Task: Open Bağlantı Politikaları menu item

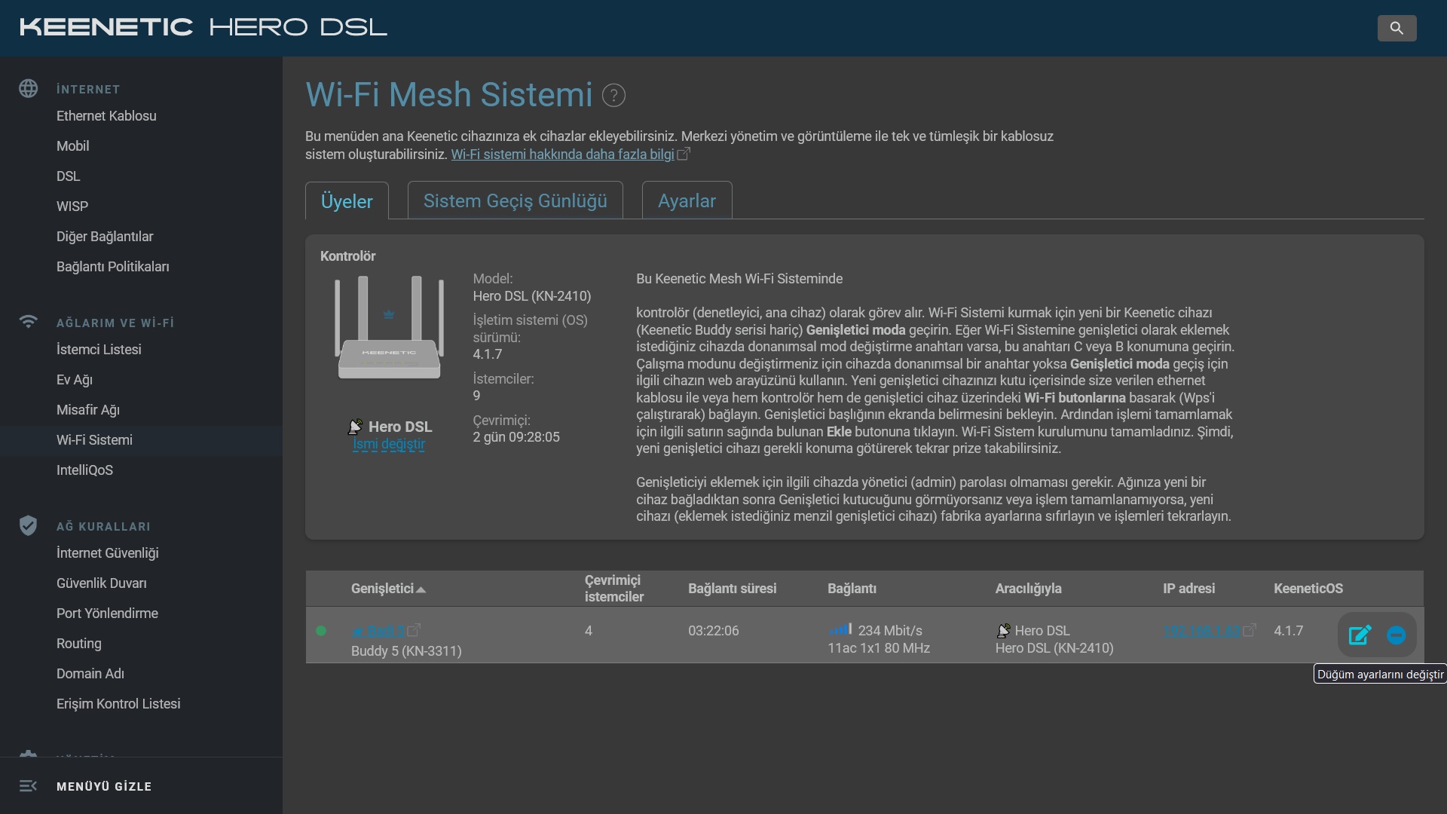Action: tap(113, 267)
